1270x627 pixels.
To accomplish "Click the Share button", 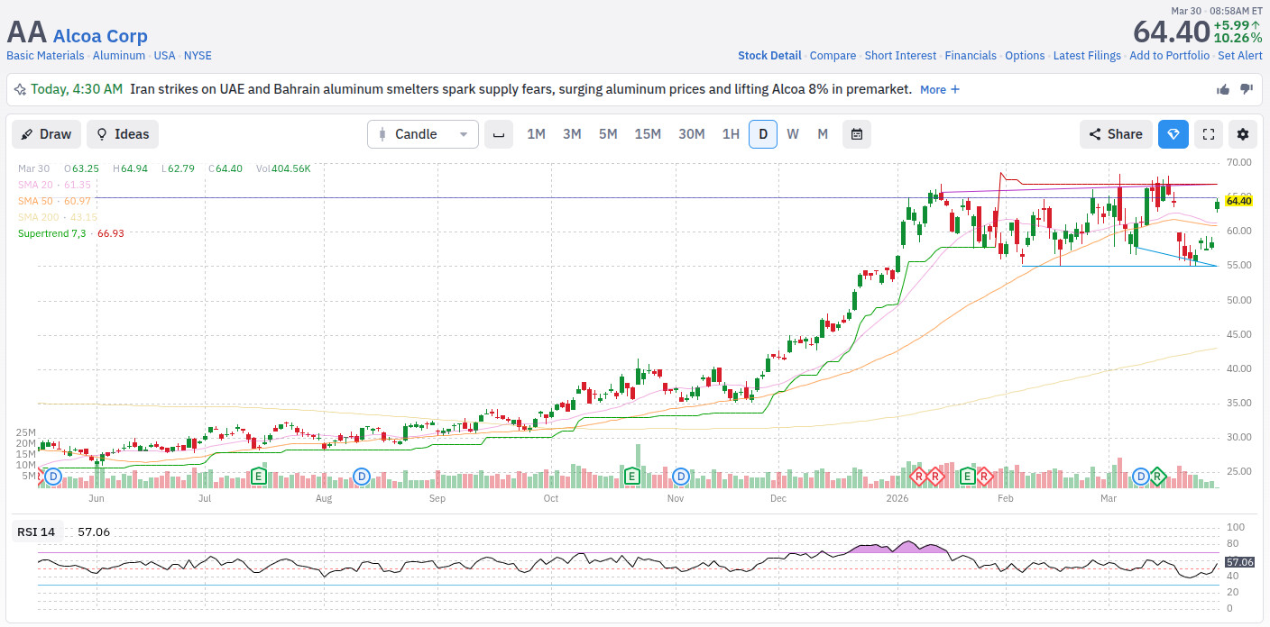I will [x=1116, y=134].
